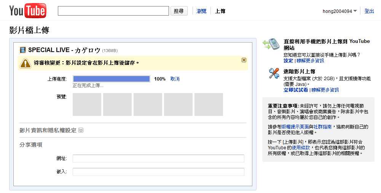This screenshot has width=381, height=193.
Task: Click the 影片檔上傳 page title
Action: pyautogui.click(x=29, y=30)
